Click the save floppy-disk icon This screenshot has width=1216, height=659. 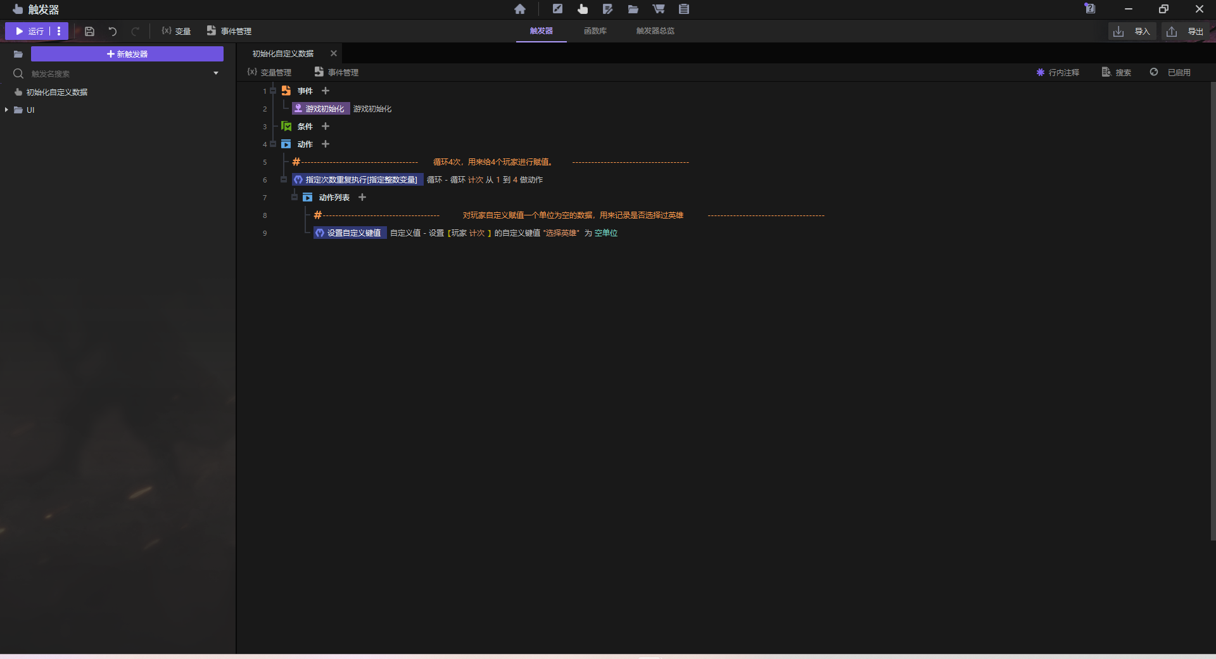tap(90, 31)
